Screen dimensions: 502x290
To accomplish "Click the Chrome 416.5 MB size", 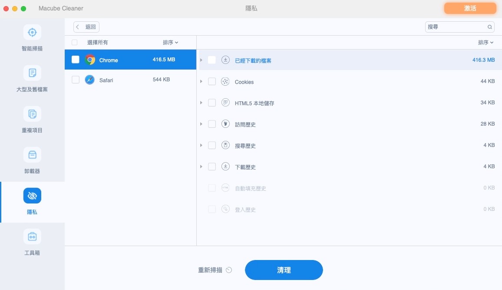I will [x=164, y=60].
